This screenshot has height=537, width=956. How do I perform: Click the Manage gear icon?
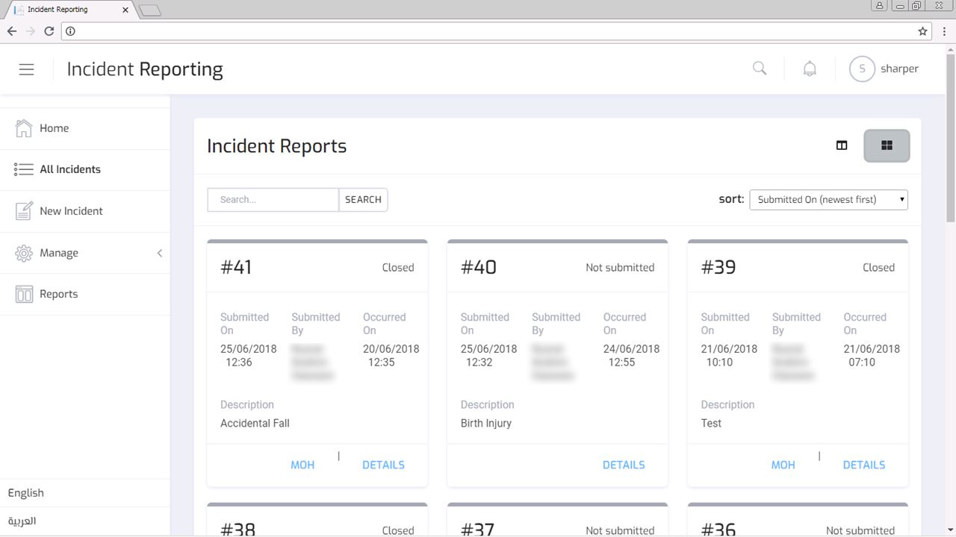tap(24, 253)
